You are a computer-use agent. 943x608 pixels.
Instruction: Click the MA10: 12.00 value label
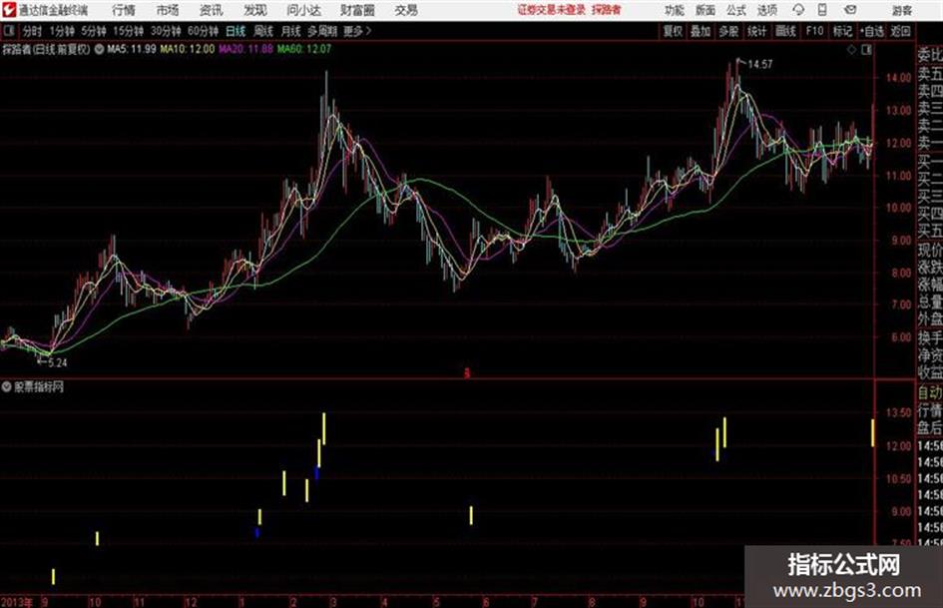(187, 49)
